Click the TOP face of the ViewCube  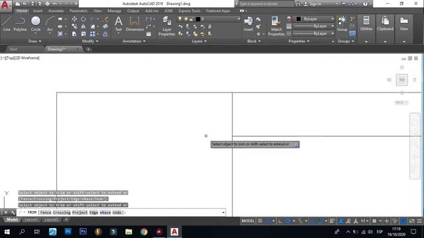(x=402, y=80)
